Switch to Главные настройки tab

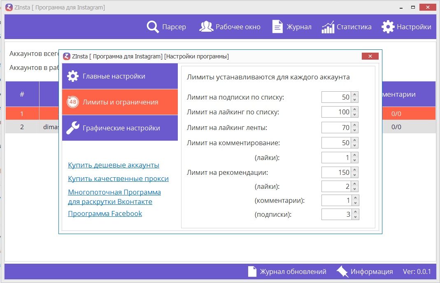pyautogui.click(x=120, y=77)
